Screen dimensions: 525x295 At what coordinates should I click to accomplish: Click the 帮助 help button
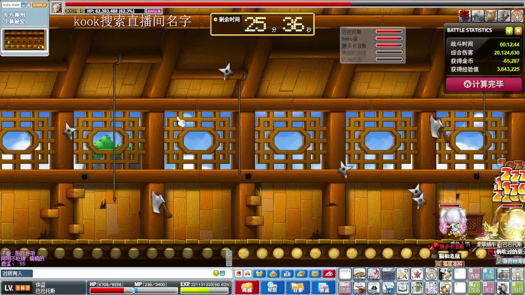pos(272,288)
